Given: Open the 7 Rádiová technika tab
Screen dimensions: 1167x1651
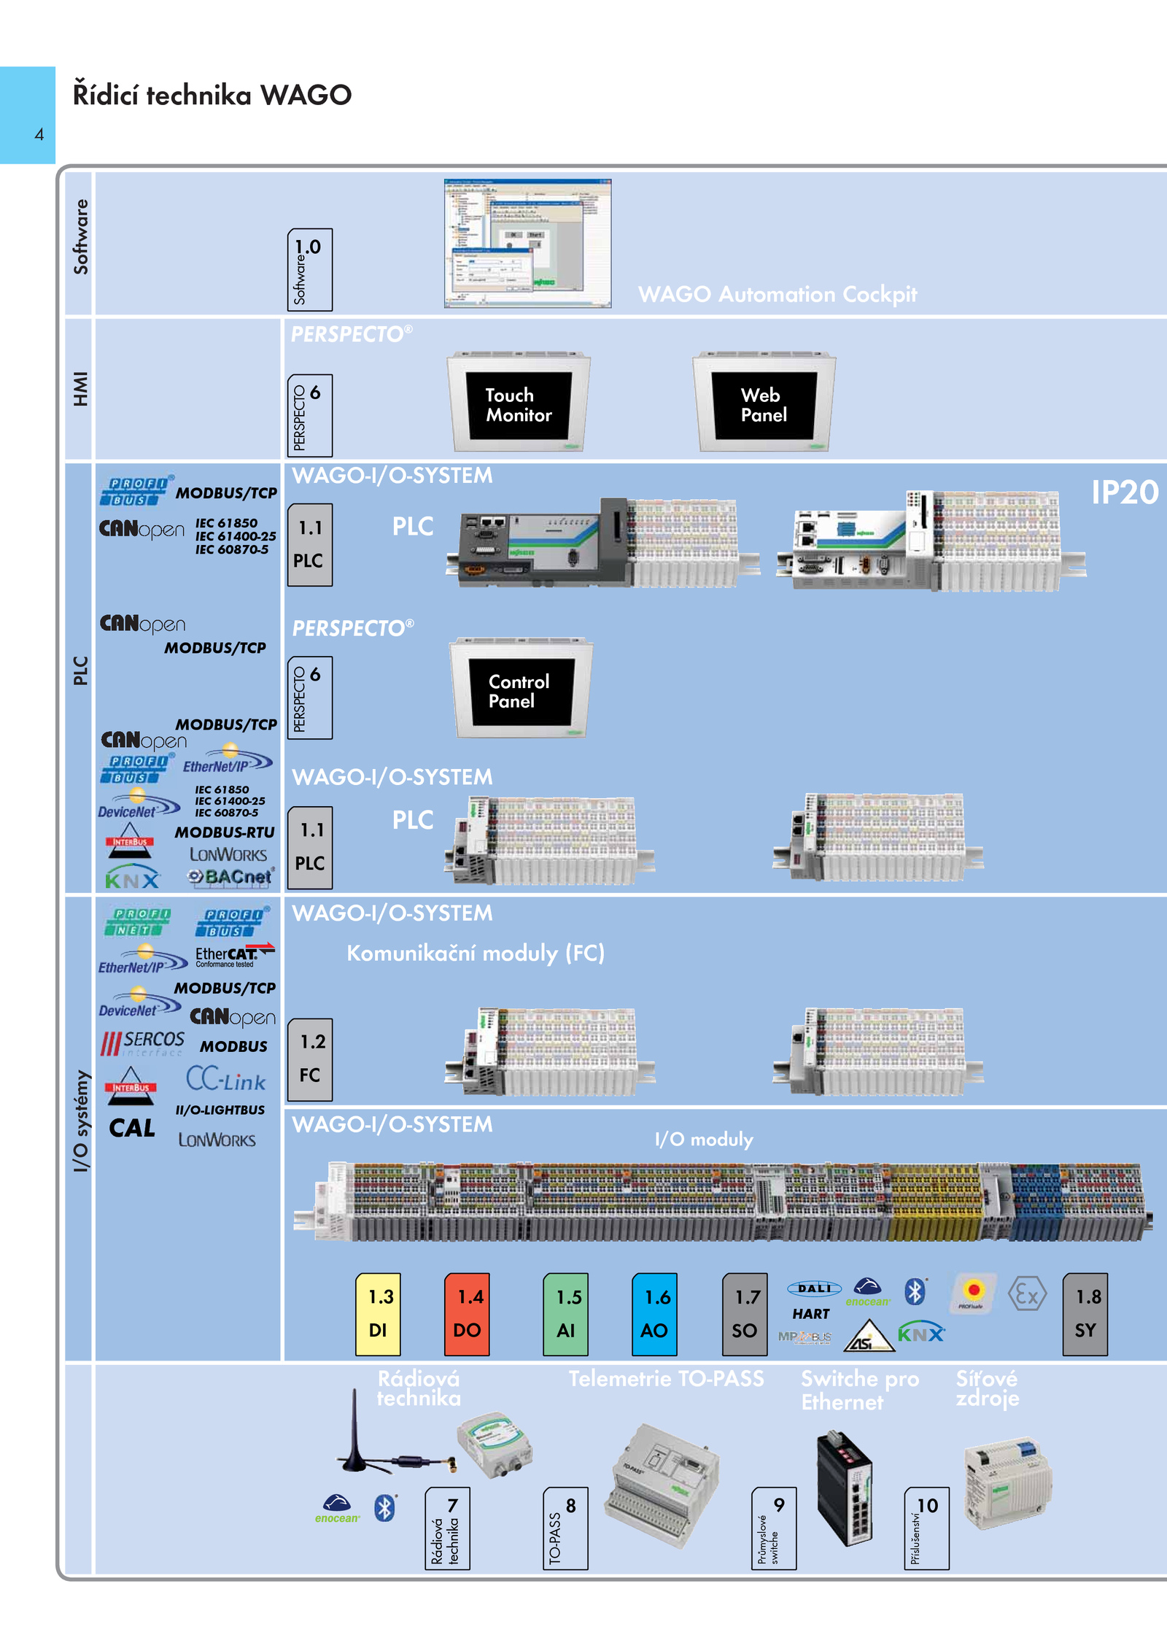Looking at the screenshot, I should click(x=447, y=1528).
